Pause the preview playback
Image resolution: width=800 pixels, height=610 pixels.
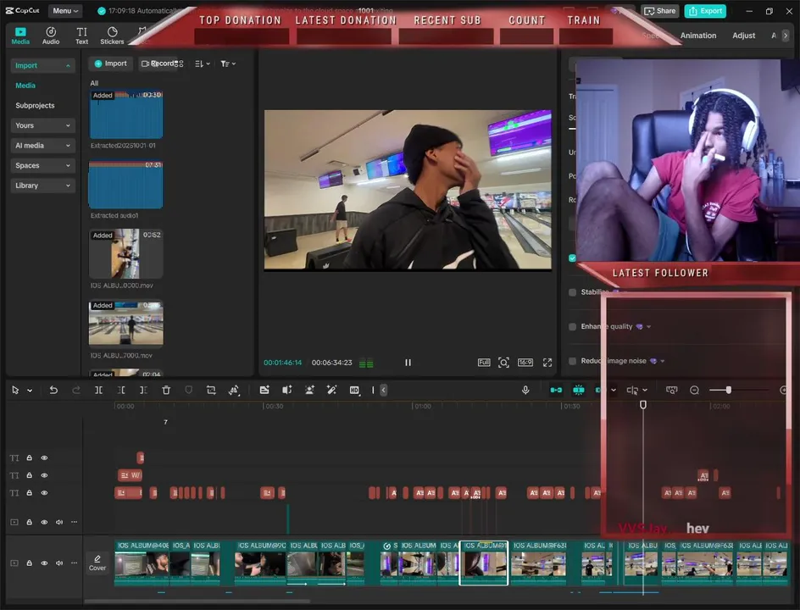[408, 363]
